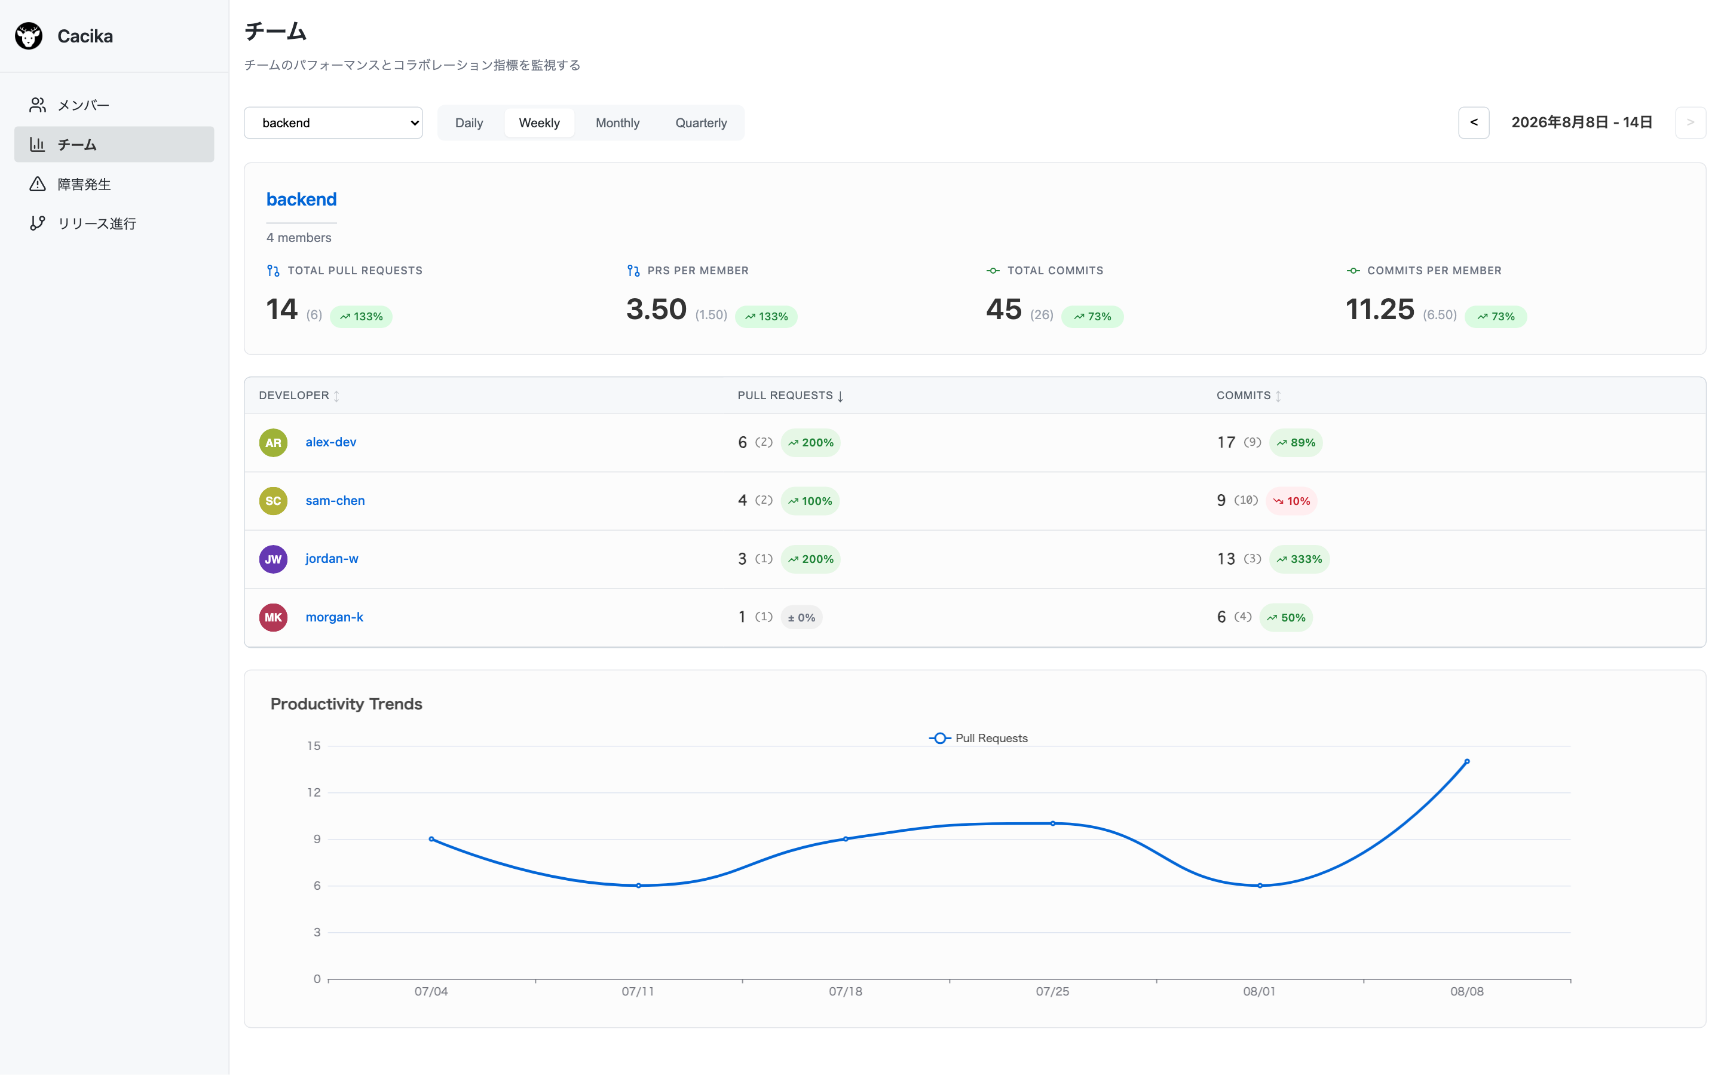Click the SC avatar for sam-chen
The image size is (1721, 1075).
tap(273, 501)
